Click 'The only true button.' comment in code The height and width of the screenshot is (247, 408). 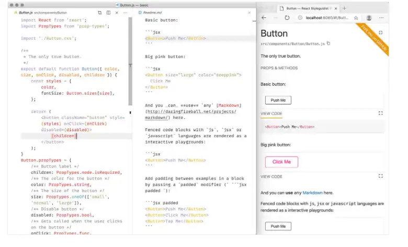pos(54,57)
